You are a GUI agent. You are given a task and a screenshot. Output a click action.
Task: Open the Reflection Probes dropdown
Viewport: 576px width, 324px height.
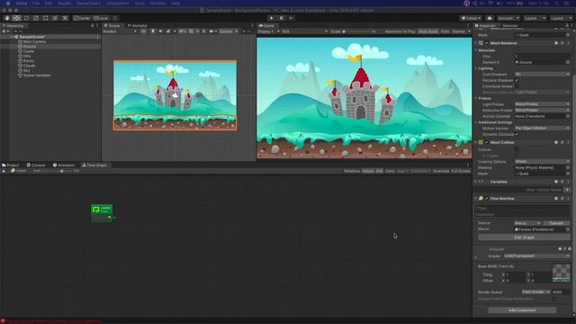click(542, 110)
